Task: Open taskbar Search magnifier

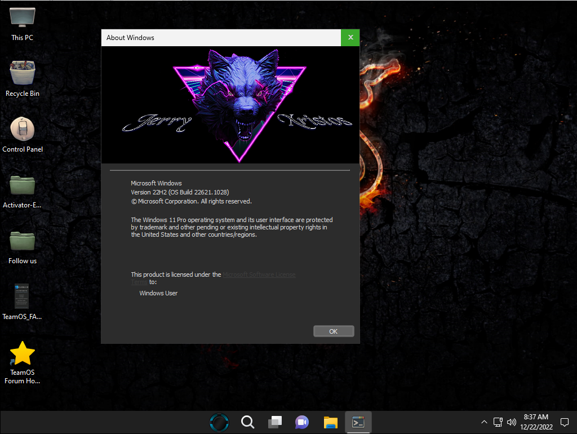Action: point(248,422)
